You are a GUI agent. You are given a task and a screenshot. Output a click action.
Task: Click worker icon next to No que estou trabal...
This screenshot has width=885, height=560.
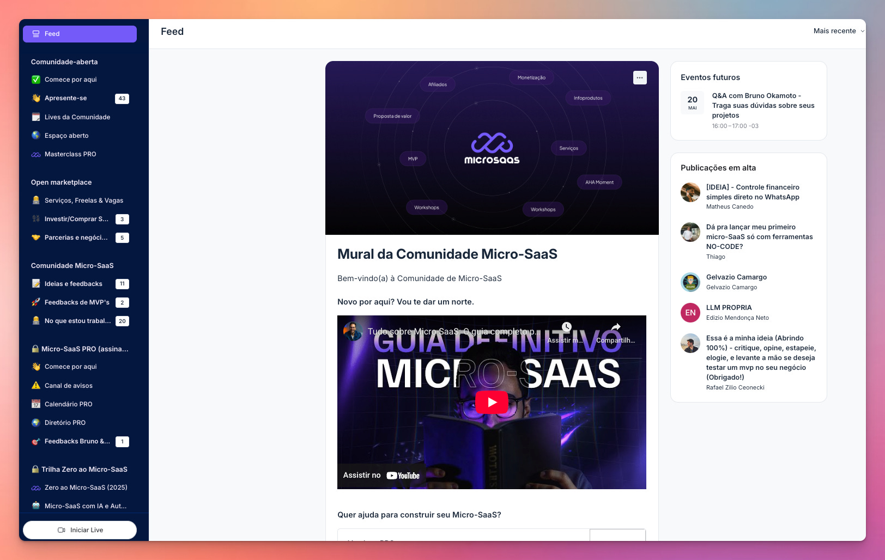[x=36, y=321]
